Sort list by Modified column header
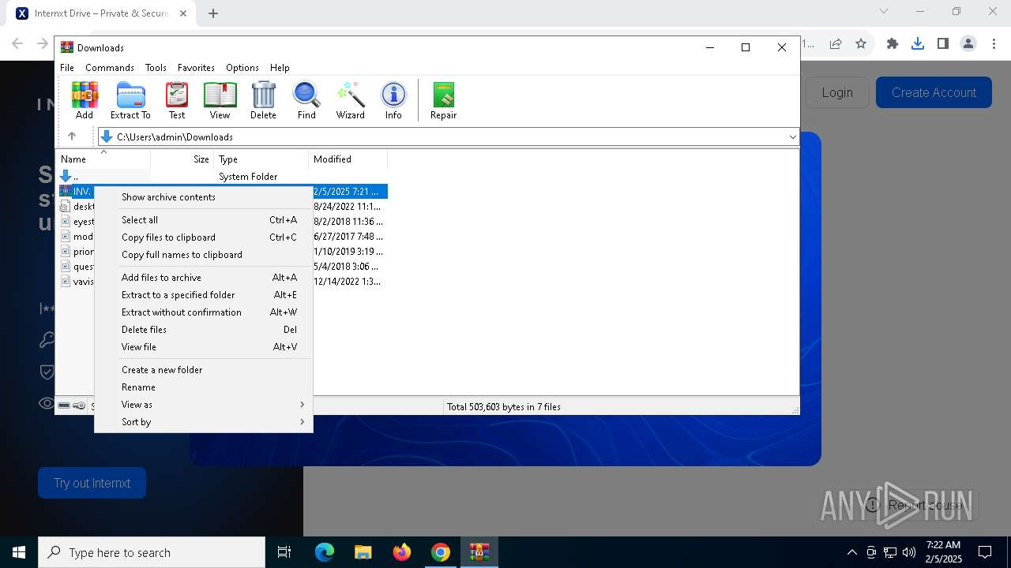This screenshot has width=1011, height=568. (x=348, y=159)
